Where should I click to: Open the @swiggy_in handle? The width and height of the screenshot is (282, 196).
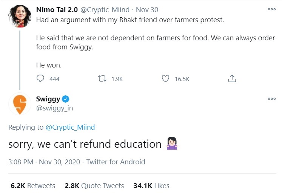point(54,108)
